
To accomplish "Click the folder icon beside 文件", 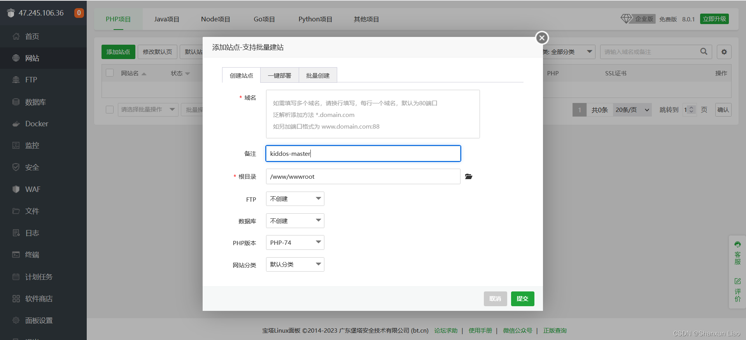I will 16,211.
